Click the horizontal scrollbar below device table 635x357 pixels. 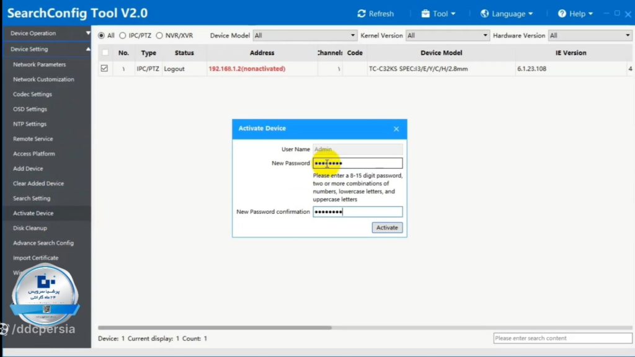(x=215, y=327)
